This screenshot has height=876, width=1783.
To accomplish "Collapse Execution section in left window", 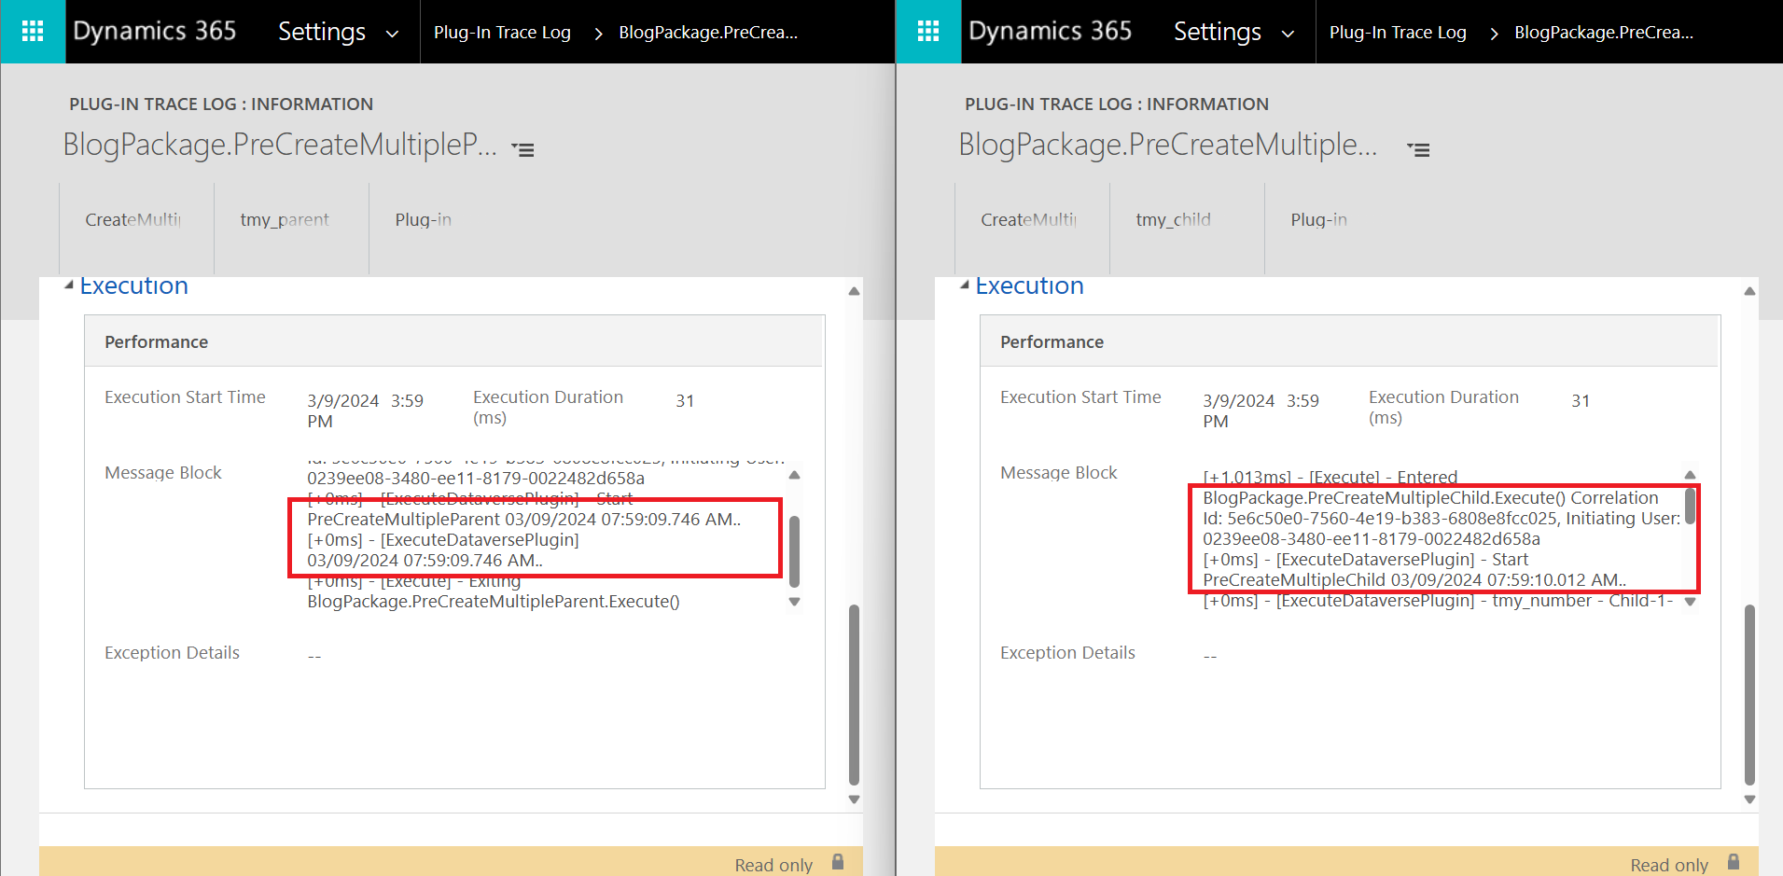I will pyautogui.click(x=69, y=285).
